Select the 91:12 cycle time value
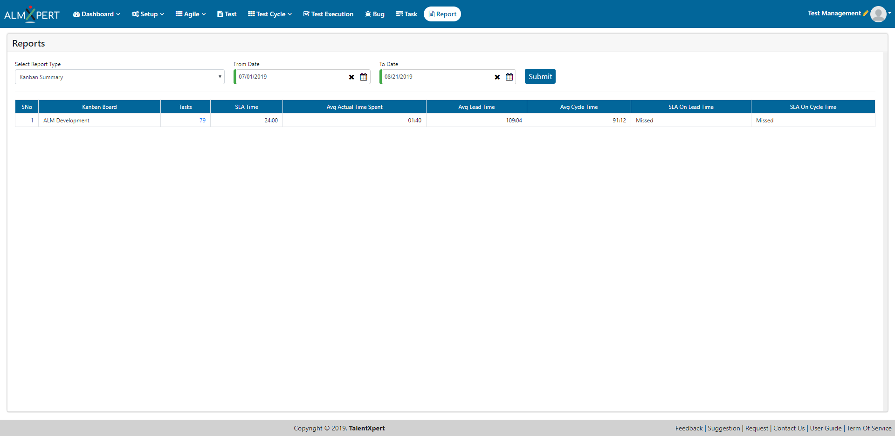 [619, 120]
